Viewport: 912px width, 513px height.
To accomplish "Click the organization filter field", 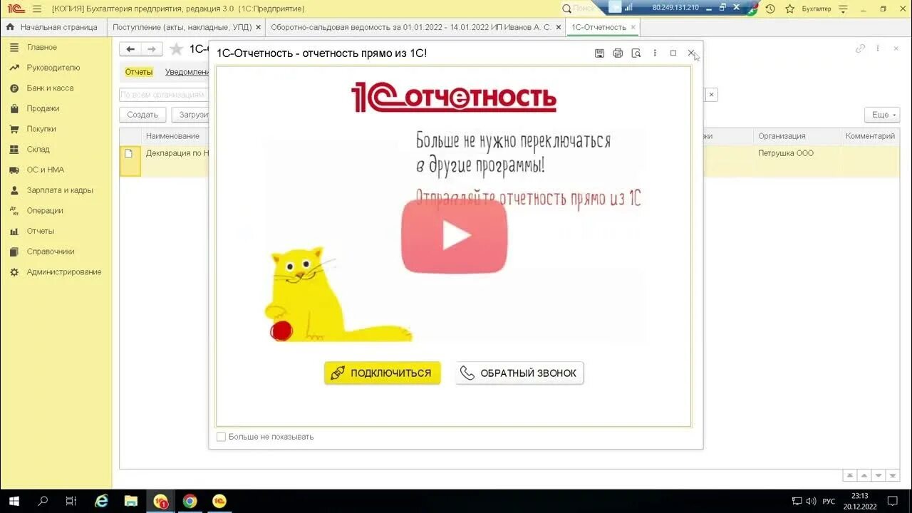I will click(164, 95).
